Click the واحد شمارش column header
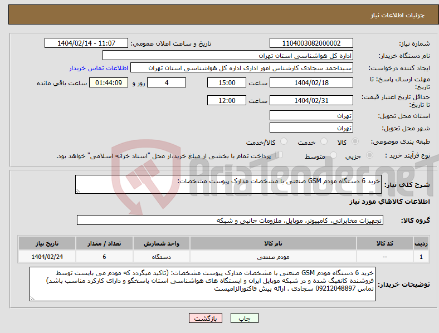 162,243
